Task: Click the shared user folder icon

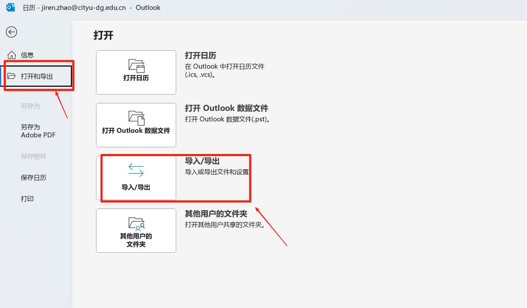Action: 136,224
